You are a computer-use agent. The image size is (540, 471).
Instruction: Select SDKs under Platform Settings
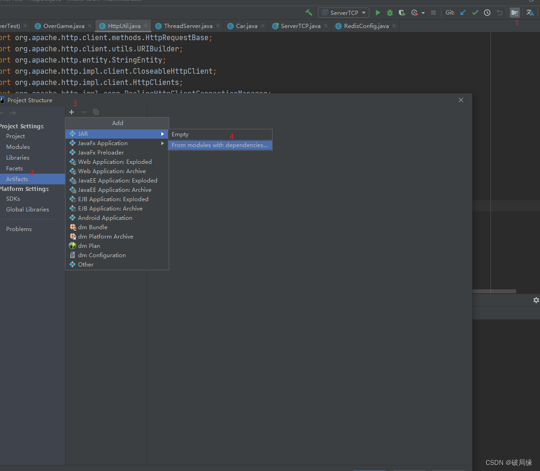[13, 199]
